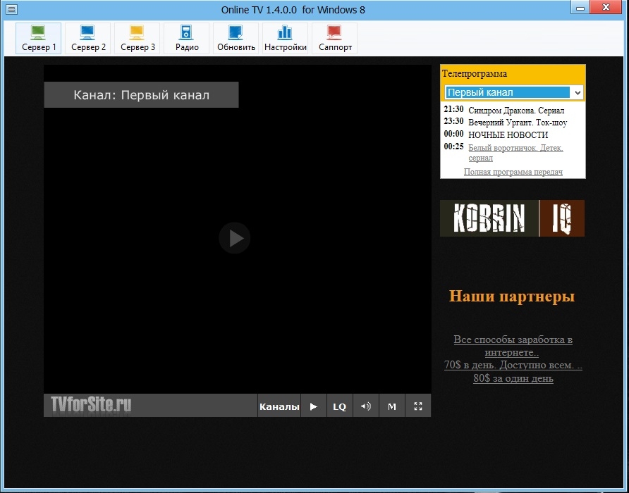Open the Саппорт support icon
The width and height of the screenshot is (629, 493).
click(335, 38)
